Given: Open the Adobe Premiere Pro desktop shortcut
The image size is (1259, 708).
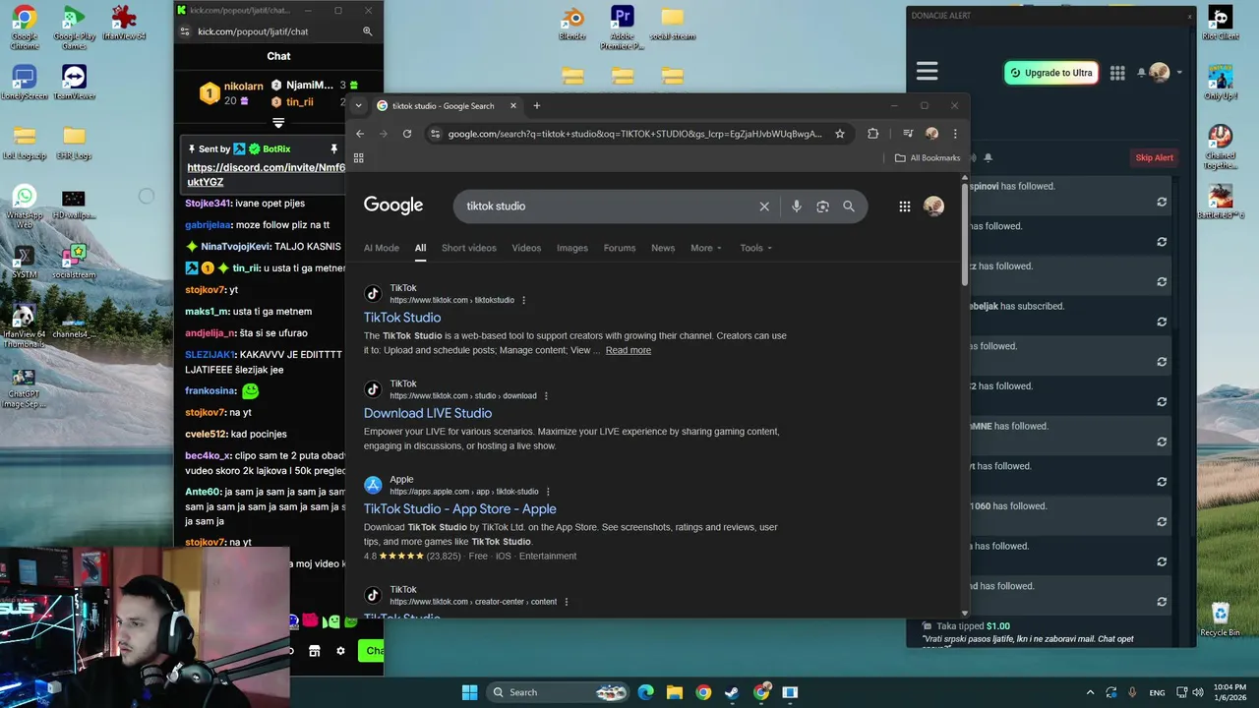Looking at the screenshot, I should click(622, 28).
